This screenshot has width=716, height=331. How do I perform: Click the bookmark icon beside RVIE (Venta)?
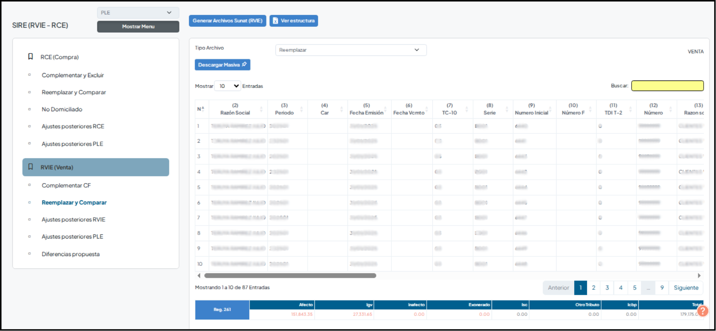coord(30,167)
